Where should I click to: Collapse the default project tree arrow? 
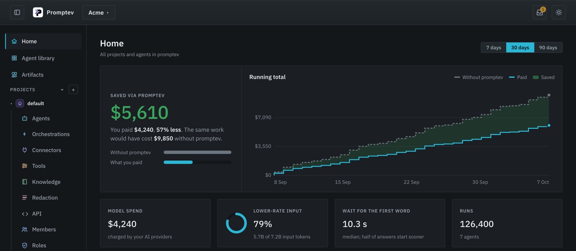coord(11,103)
